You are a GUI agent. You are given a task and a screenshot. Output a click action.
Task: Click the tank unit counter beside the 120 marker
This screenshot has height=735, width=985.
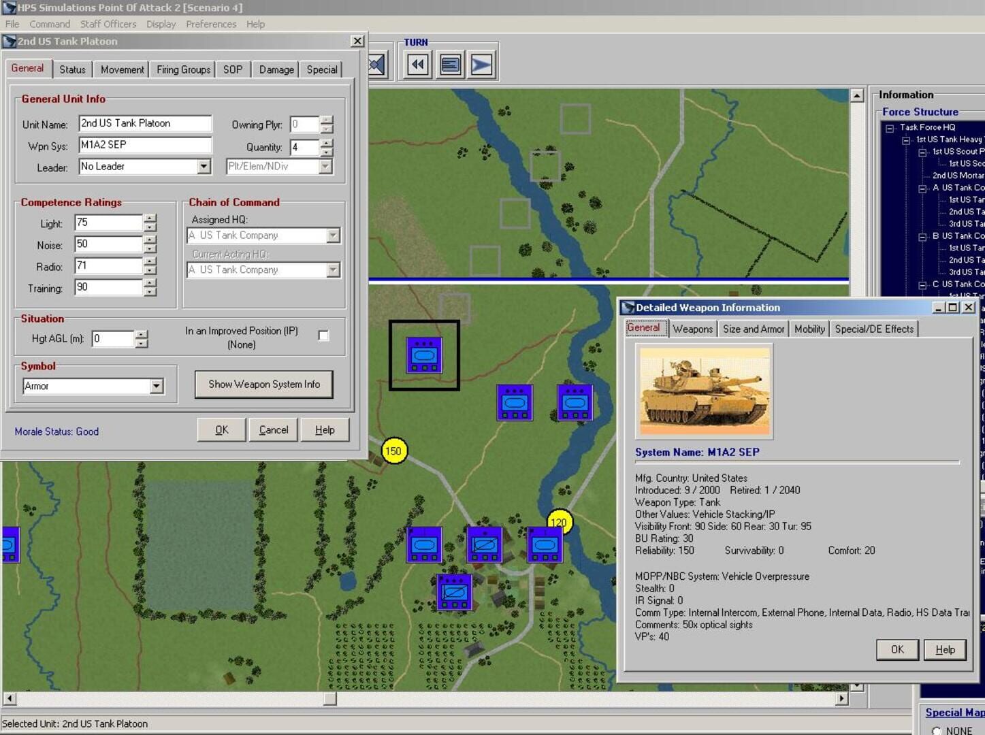[543, 544]
